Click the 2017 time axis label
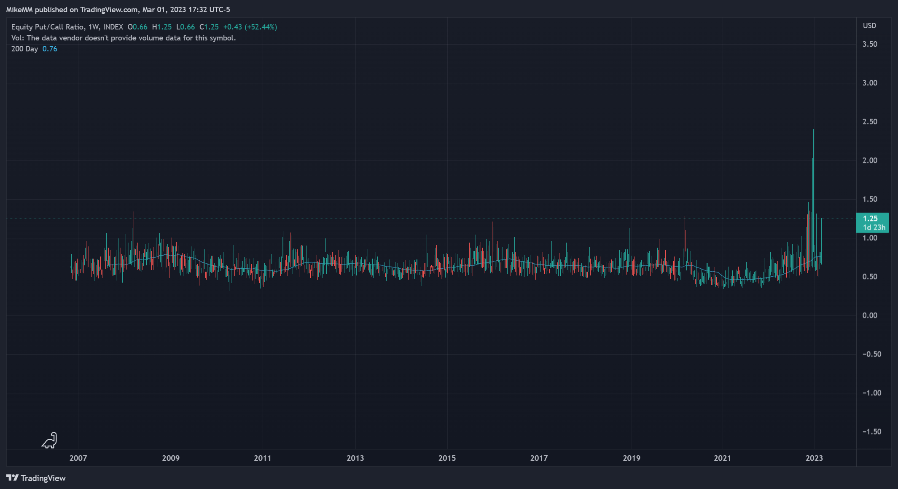898x489 pixels. tap(539, 458)
